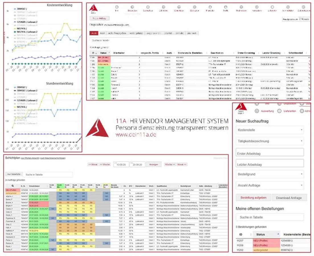Click the Lieferanten icon above Neuer Suchauftrag

[x=279, y=111]
